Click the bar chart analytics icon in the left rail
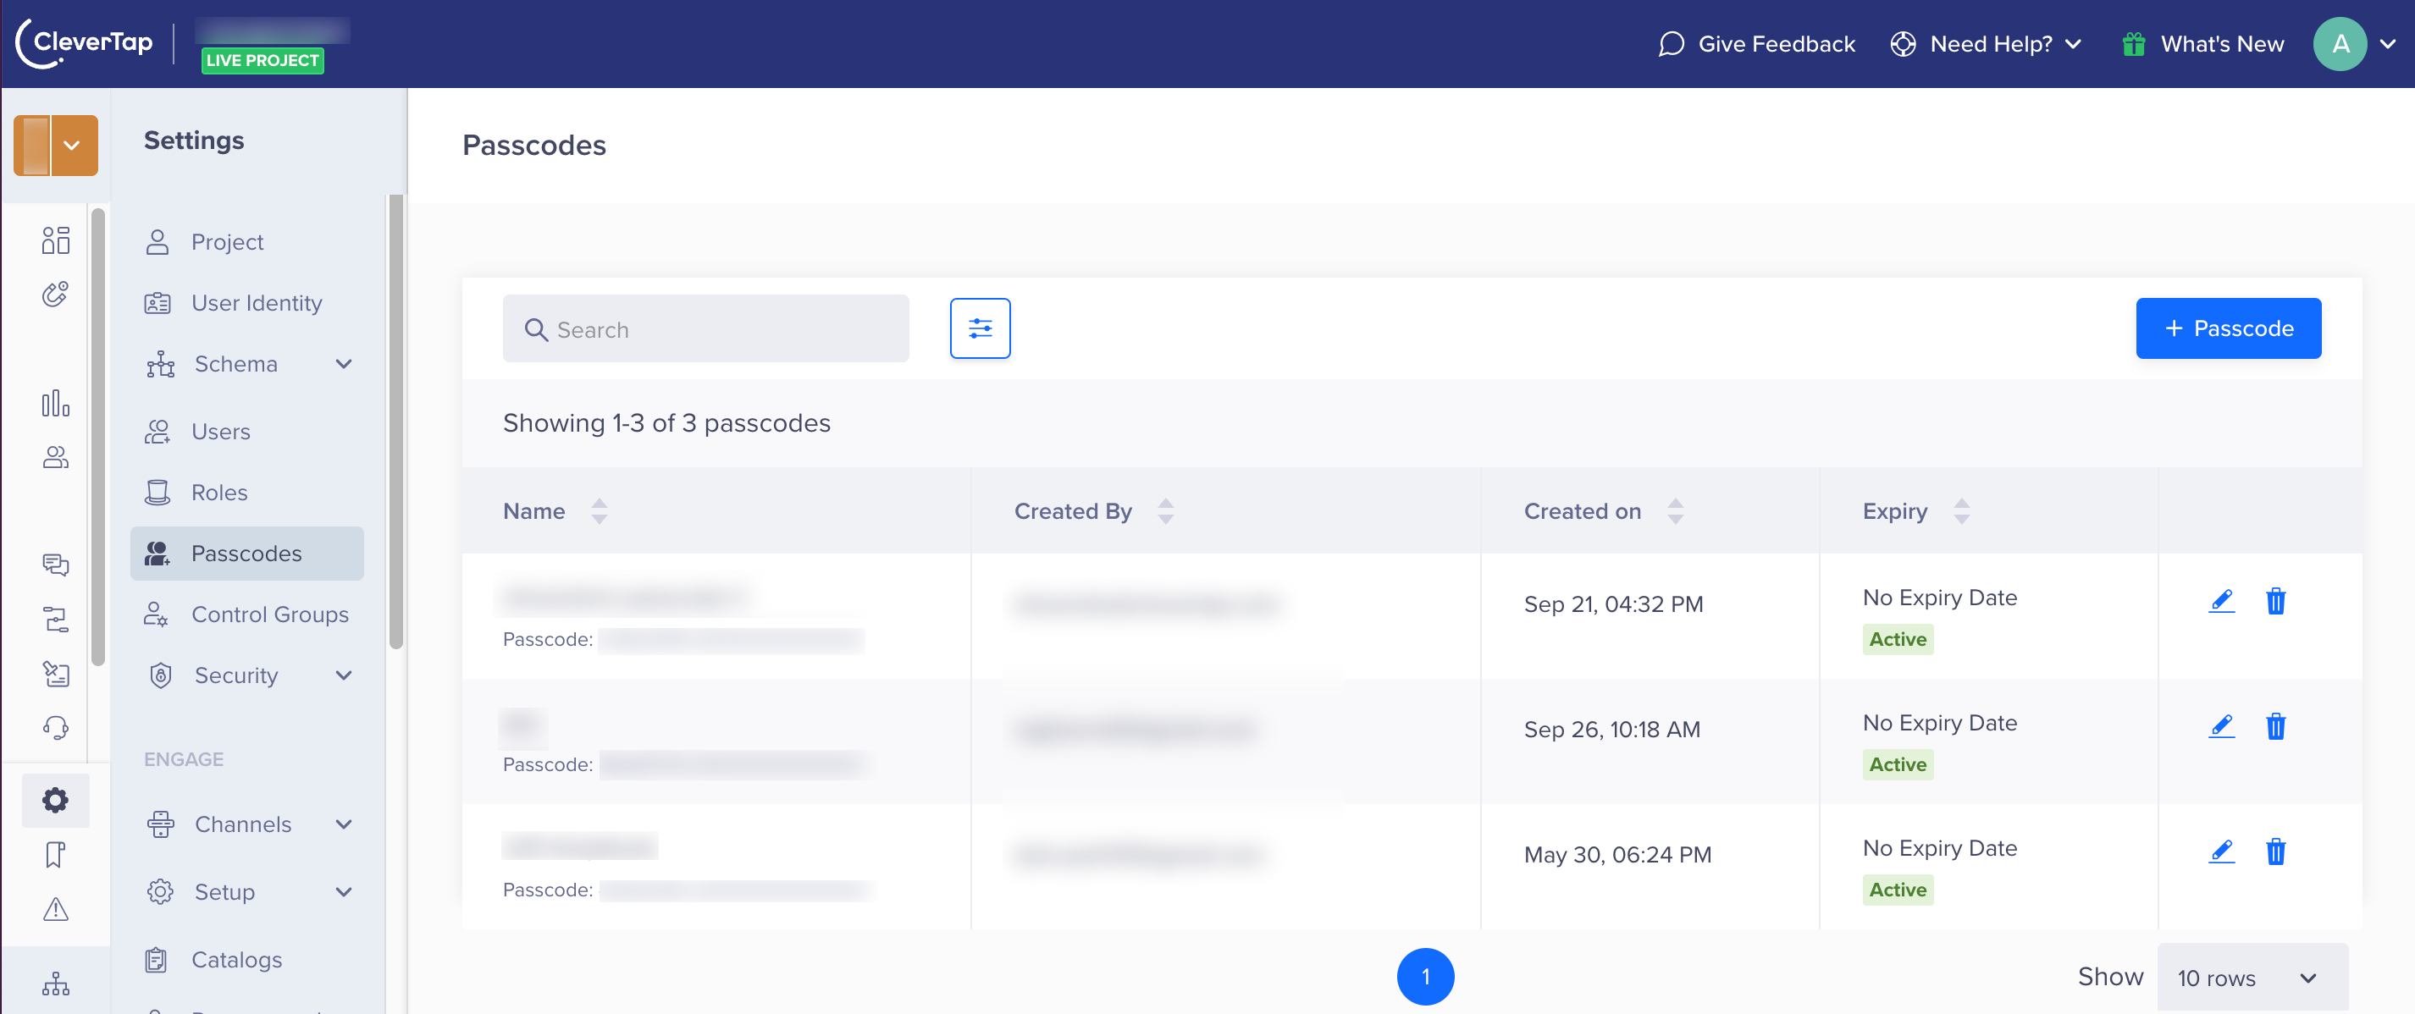 [x=55, y=403]
